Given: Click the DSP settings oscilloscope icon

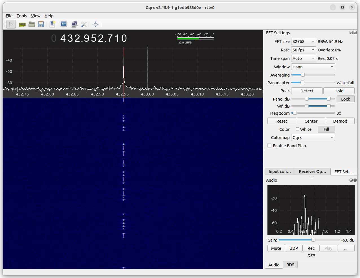Looking at the screenshot, I should click(x=63, y=24).
